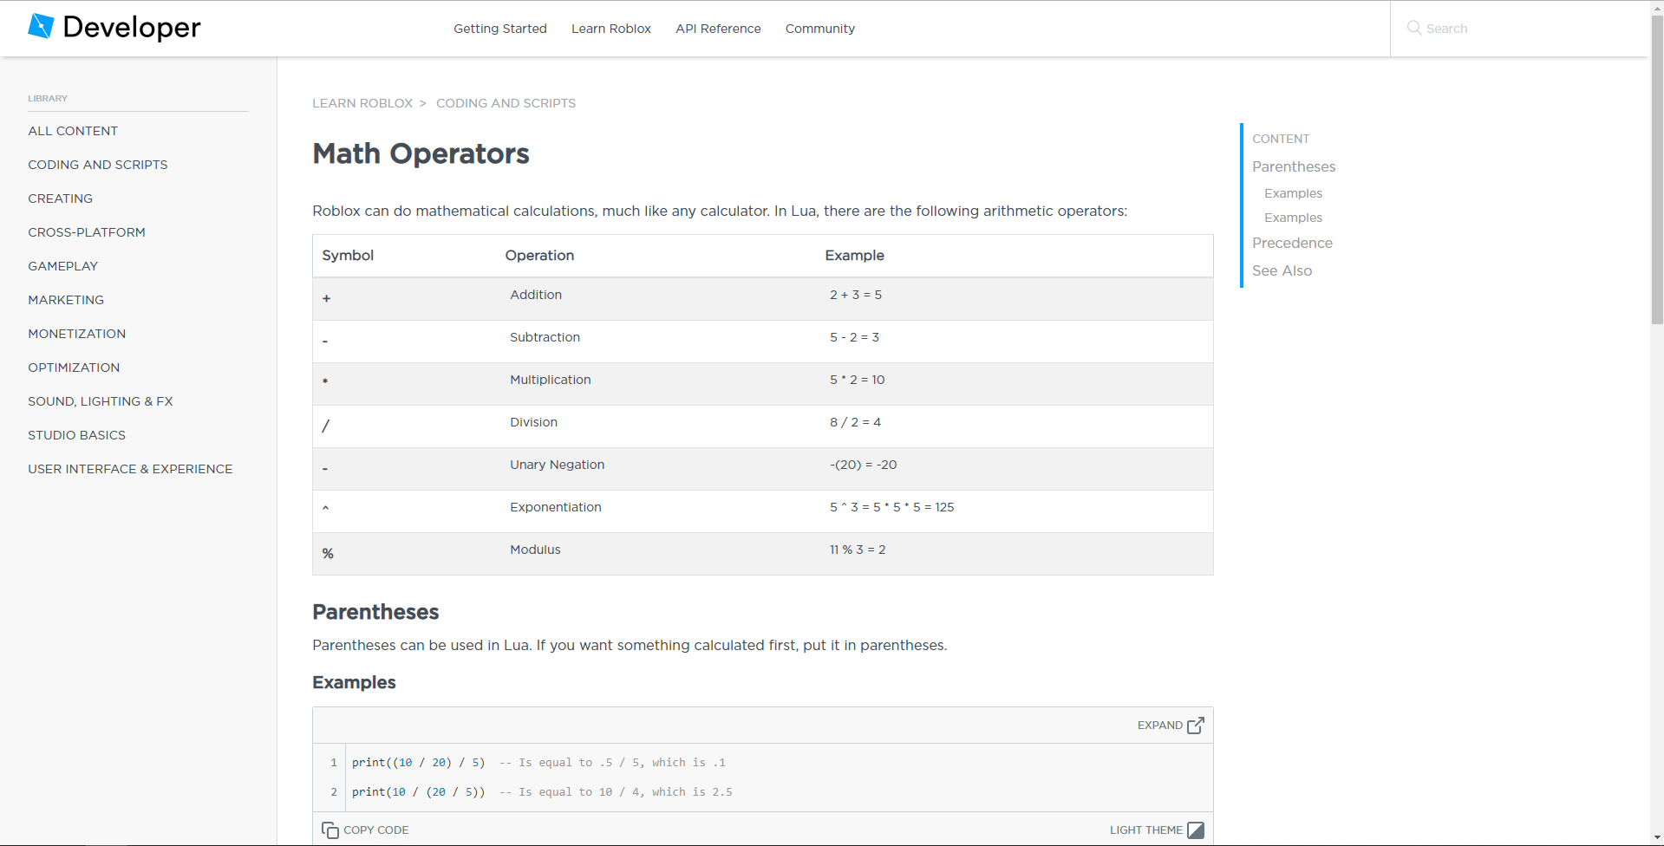The image size is (1664, 846).
Task: Open the Getting Started menu
Action: click(500, 29)
